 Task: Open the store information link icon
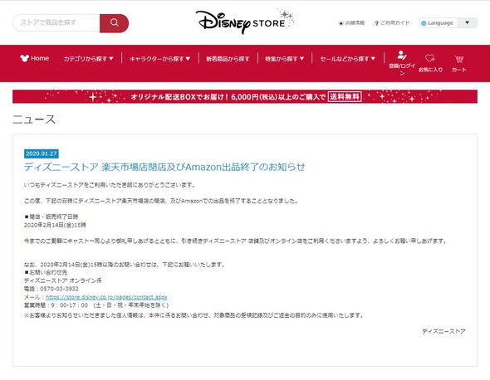click(x=341, y=23)
